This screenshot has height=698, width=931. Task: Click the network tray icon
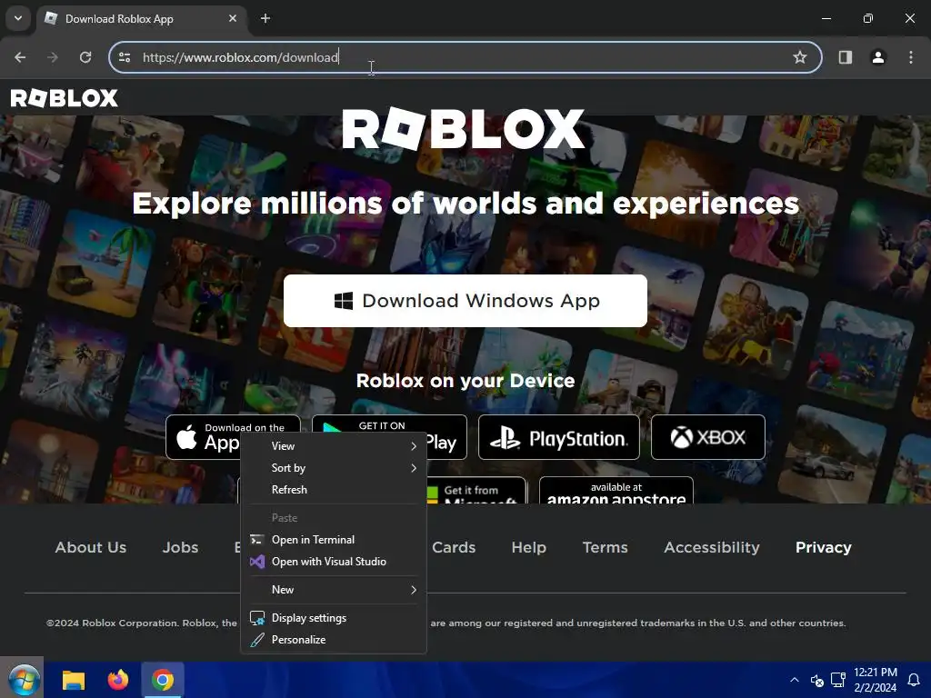click(x=837, y=680)
